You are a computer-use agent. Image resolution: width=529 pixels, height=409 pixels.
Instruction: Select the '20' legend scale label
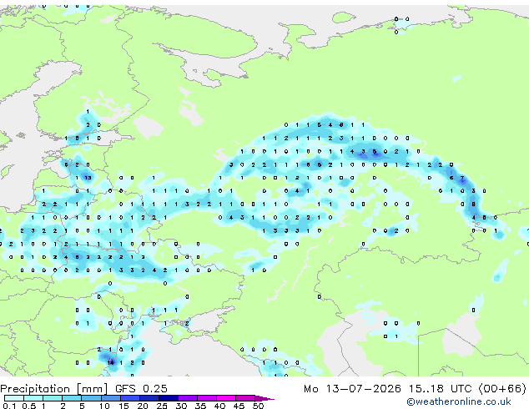pyautogui.click(x=143, y=406)
